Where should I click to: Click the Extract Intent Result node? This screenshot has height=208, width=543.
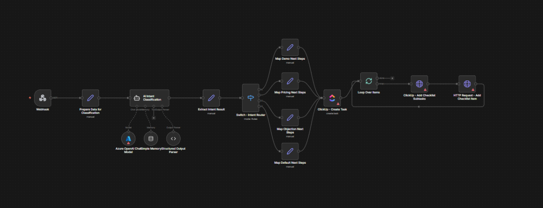(x=211, y=98)
